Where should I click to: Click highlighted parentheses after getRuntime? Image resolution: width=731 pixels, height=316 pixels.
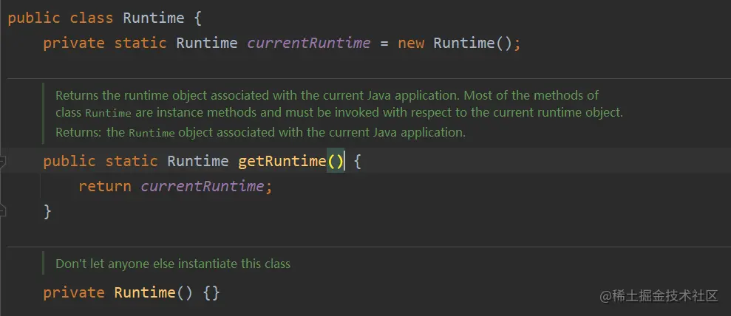[x=336, y=161]
